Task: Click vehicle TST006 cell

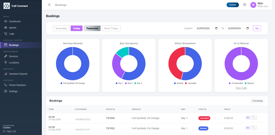Action: [110, 118]
